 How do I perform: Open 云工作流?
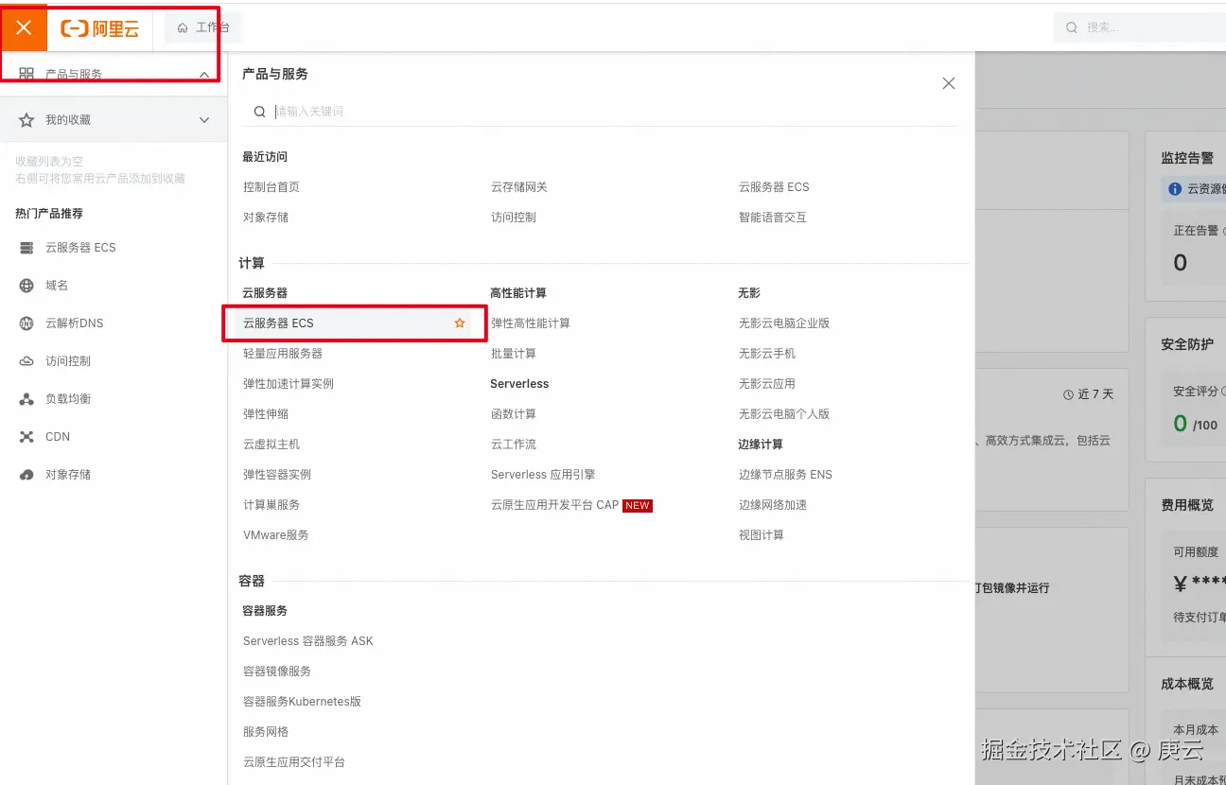(514, 445)
